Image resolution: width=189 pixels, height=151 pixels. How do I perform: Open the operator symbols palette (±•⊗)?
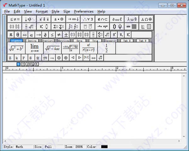click(x=59, y=19)
